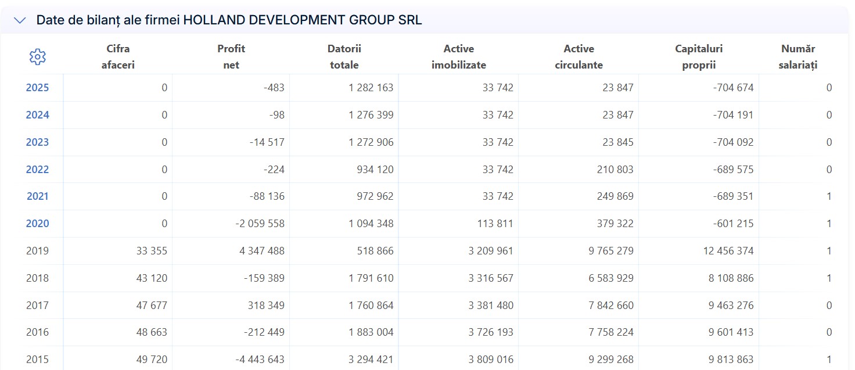Select the 2024 profit value -98
This screenshot has height=370, width=855.
pyautogui.click(x=277, y=115)
